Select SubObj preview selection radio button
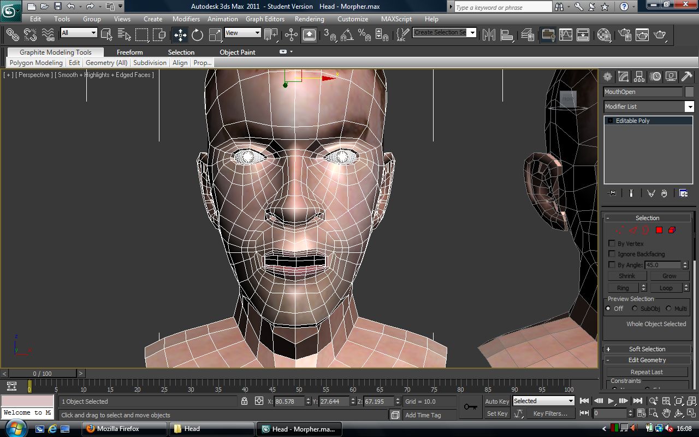The image size is (699, 437). pos(635,309)
